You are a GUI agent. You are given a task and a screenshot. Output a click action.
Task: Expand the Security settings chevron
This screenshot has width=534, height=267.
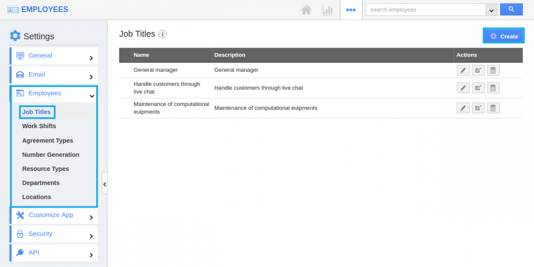point(91,236)
